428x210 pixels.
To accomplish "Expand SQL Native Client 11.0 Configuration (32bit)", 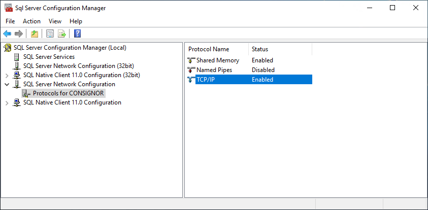I will [x=7, y=75].
